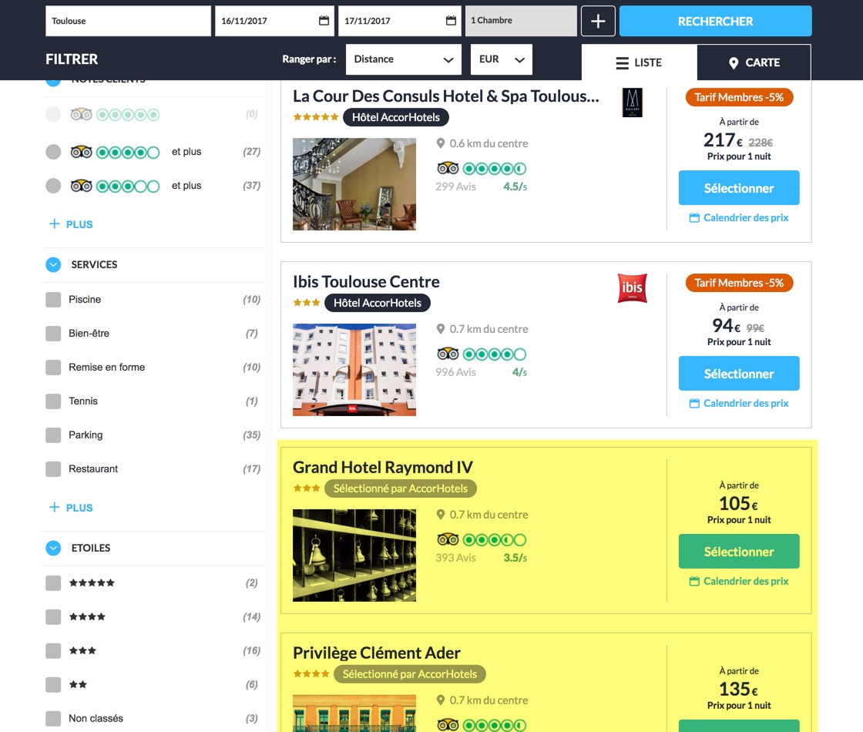Check the four-star Etoiles filter
The width and height of the screenshot is (863, 732).
tap(53, 617)
